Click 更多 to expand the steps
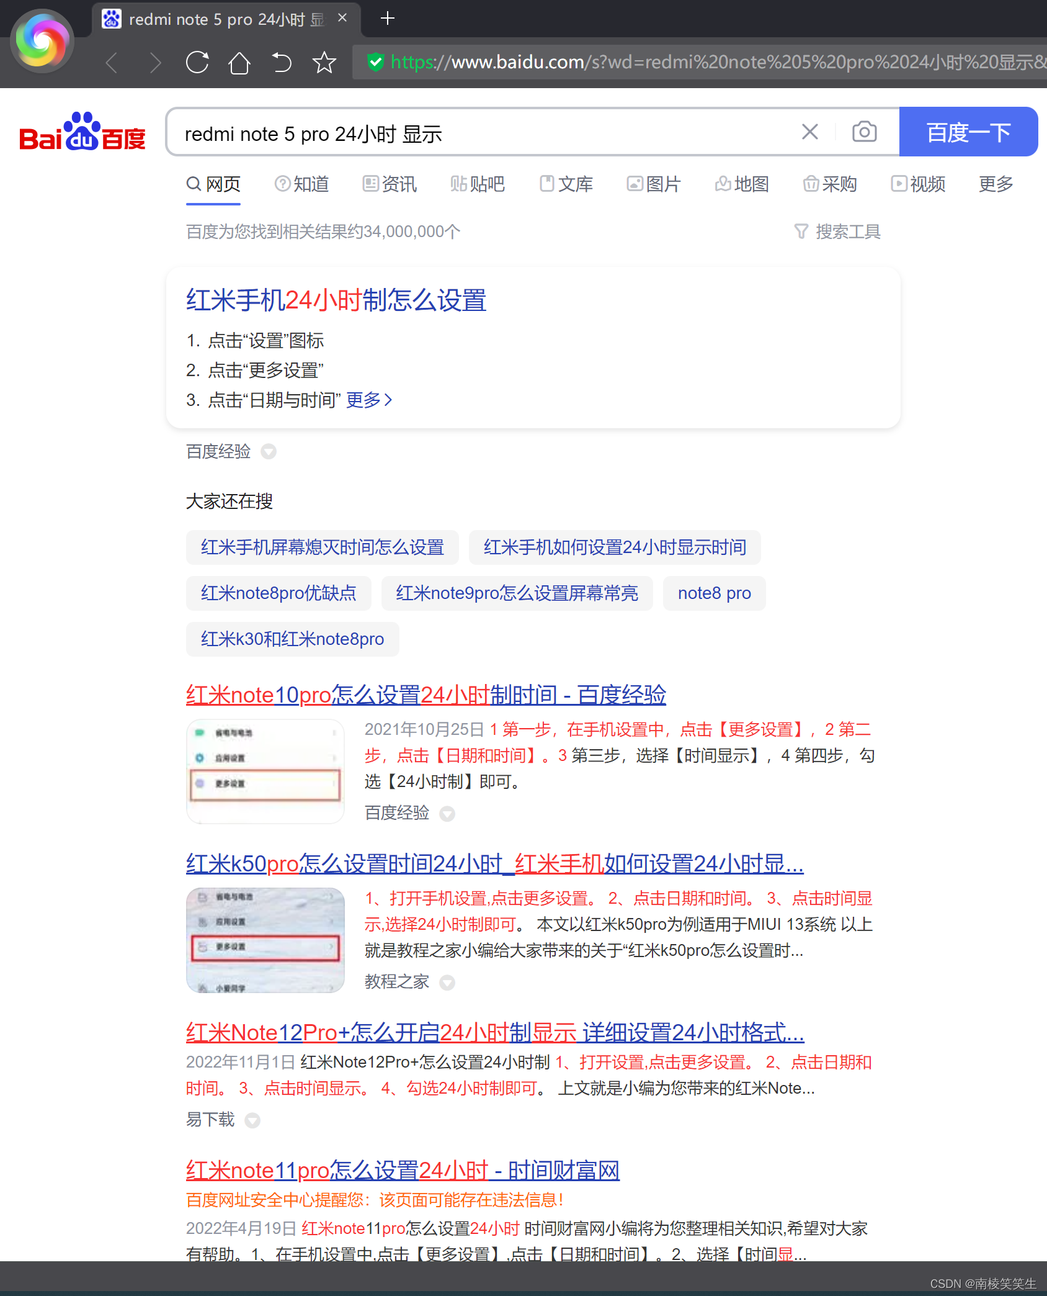This screenshot has height=1296, width=1047. tap(369, 400)
